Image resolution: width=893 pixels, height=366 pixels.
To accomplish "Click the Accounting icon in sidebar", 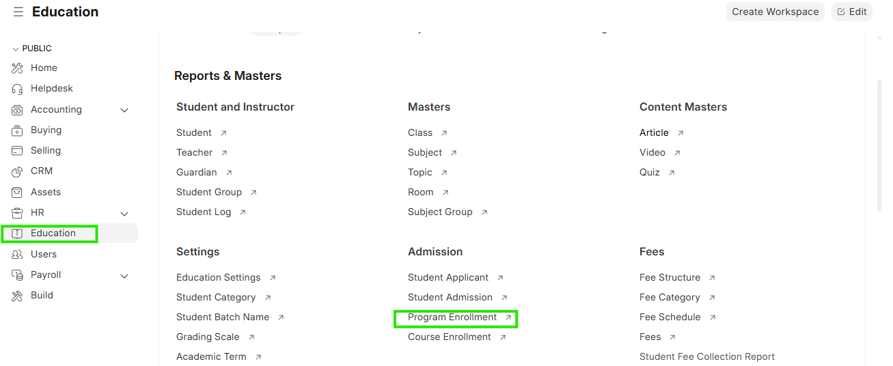I will point(18,110).
